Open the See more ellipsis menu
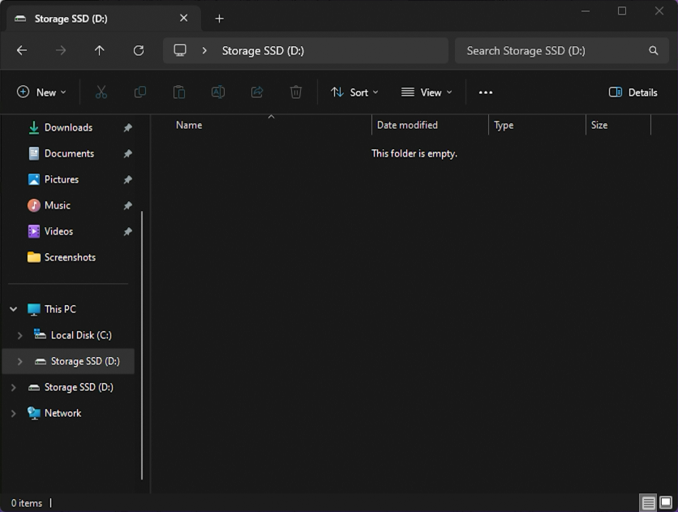Screen dimensions: 678x512 tap(486, 93)
